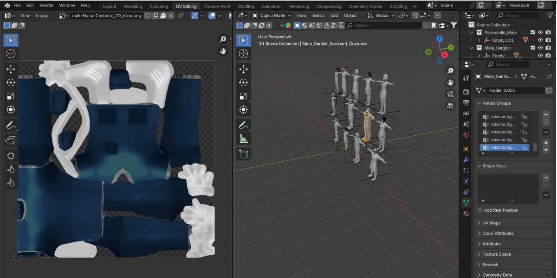557x278 pixels.
Task: Select the Measure tool in 3D viewport
Action: pyautogui.click(x=244, y=139)
